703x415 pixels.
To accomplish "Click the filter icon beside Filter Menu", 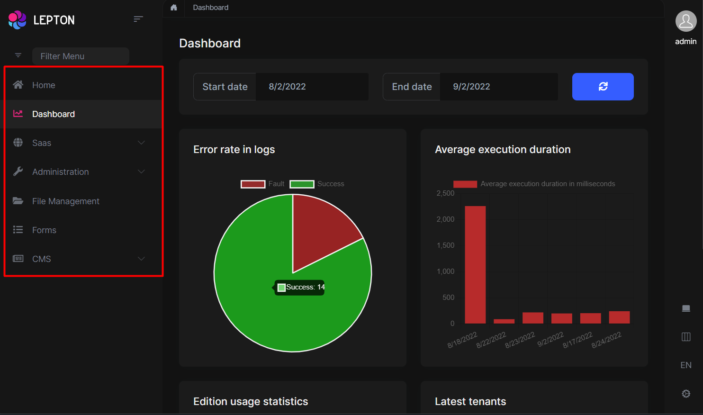I will (18, 55).
